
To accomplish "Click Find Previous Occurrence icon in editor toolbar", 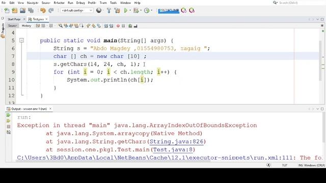I will (66, 26).
